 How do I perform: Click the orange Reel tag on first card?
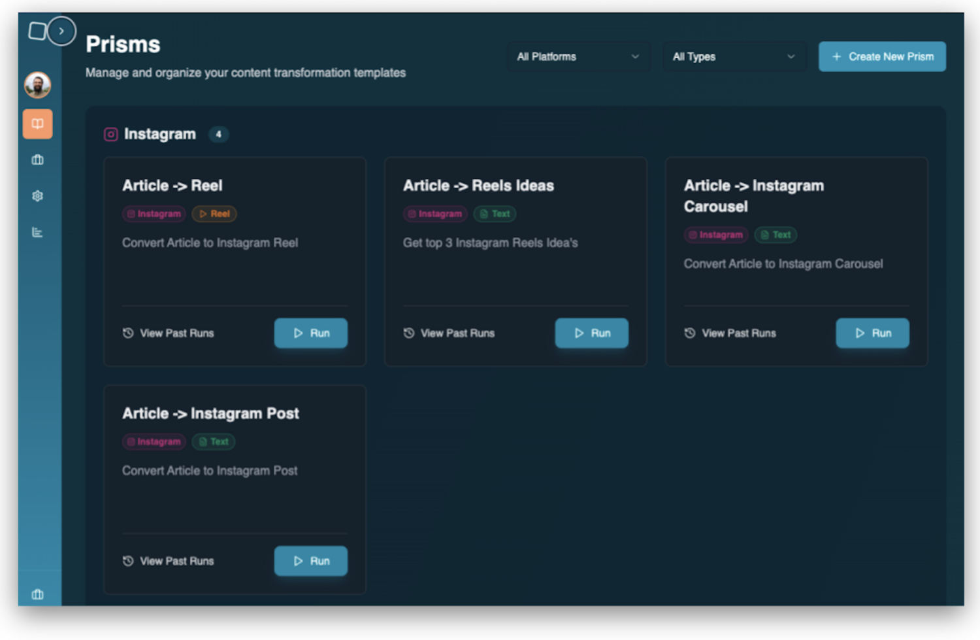pos(214,214)
